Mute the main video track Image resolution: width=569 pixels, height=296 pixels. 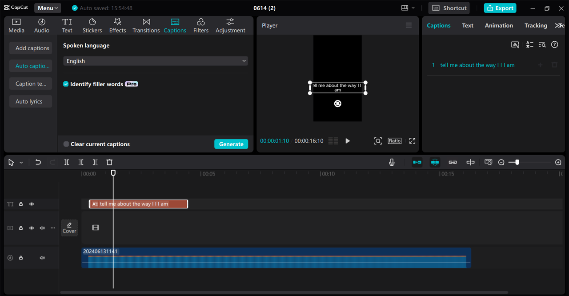42,228
